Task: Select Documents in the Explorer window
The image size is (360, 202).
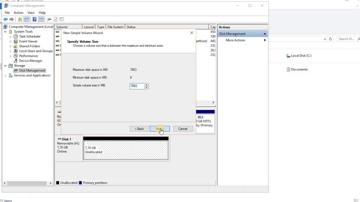Action: (x=297, y=69)
